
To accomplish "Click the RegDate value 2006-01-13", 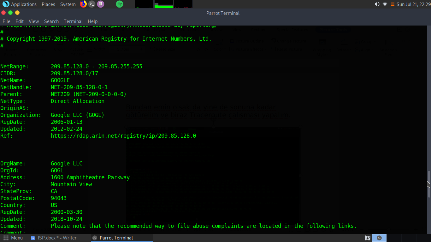I will click(67, 122).
